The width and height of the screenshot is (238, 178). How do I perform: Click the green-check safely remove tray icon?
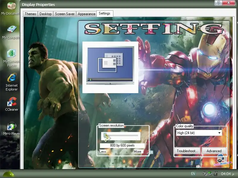tap(210, 174)
